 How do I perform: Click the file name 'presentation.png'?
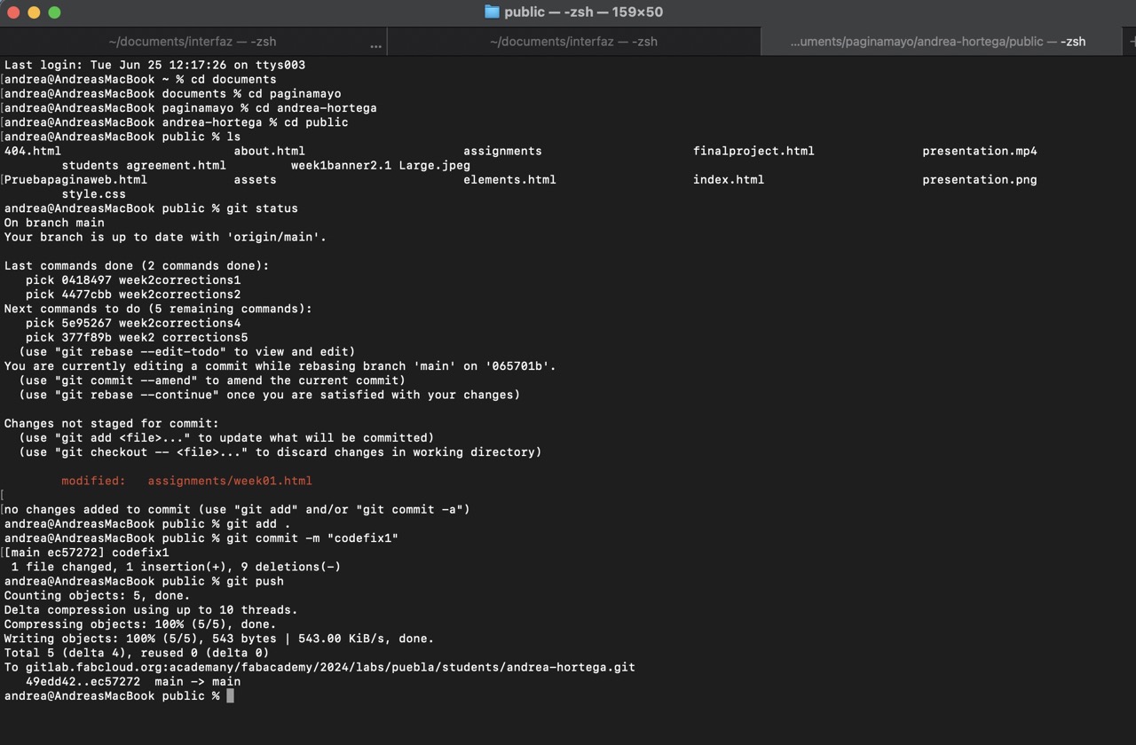click(980, 179)
